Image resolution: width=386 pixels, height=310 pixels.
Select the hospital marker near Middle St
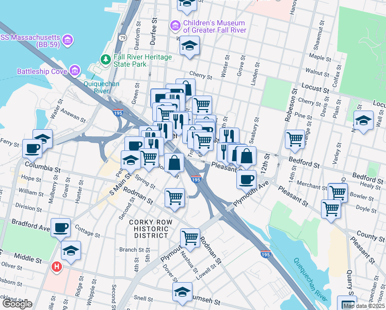56,267
